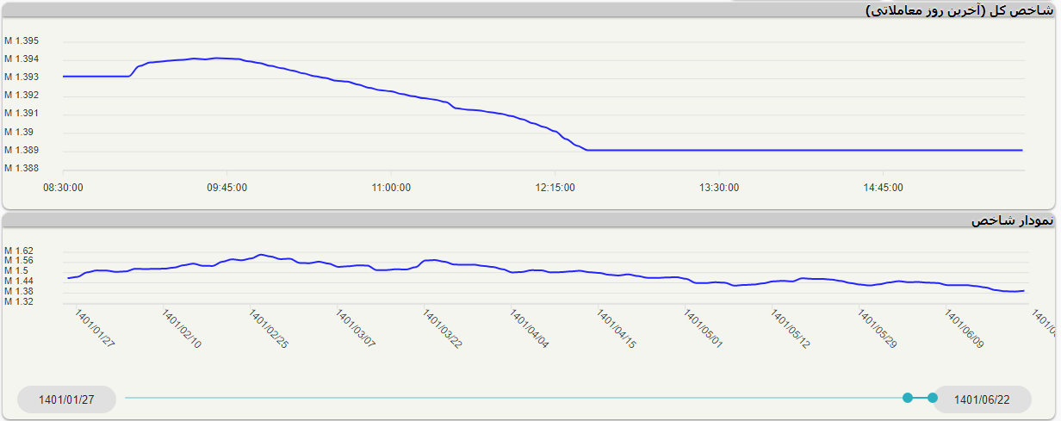This screenshot has height=421, width=1061.
Task: Click the 12:15:00 time axis label
Action: [x=555, y=188]
